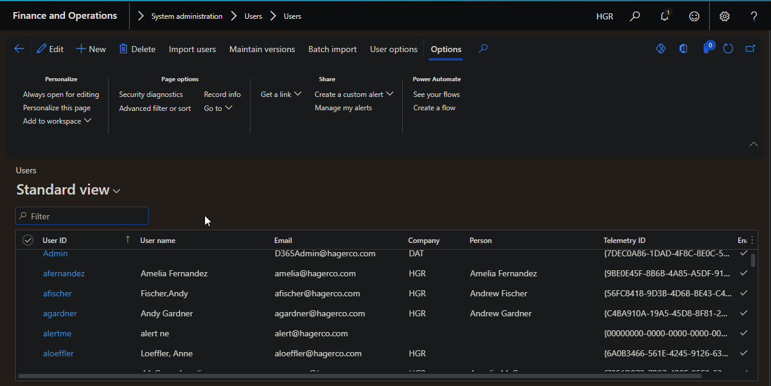
Task: Open grid column options three-dot menu
Action: coord(752,240)
